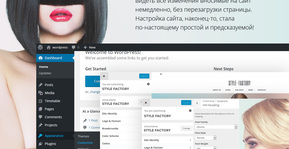This screenshot has height=149, width=289.
Task: Open the Font Family dropdown showing Ubuntu
Action: pos(216,127)
